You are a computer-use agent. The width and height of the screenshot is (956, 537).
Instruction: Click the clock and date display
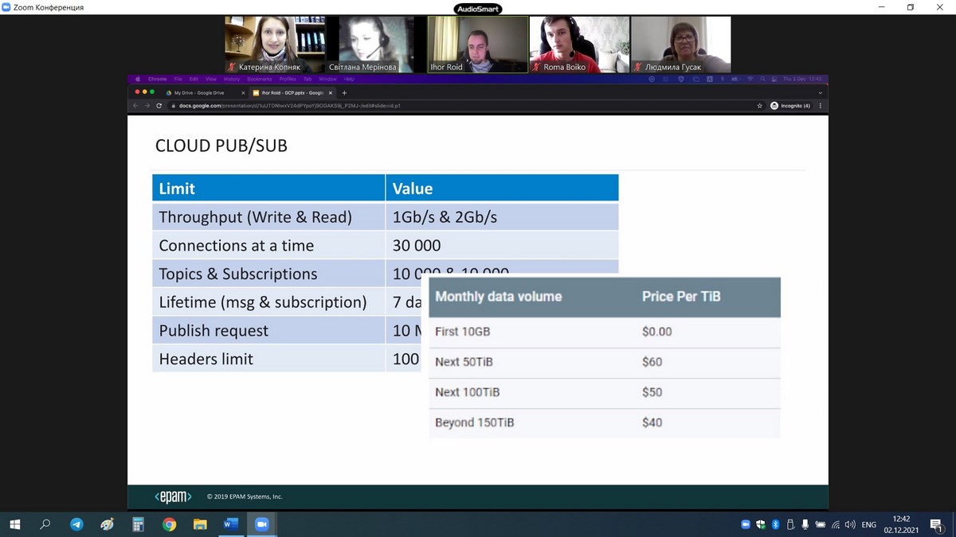tap(900, 524)
